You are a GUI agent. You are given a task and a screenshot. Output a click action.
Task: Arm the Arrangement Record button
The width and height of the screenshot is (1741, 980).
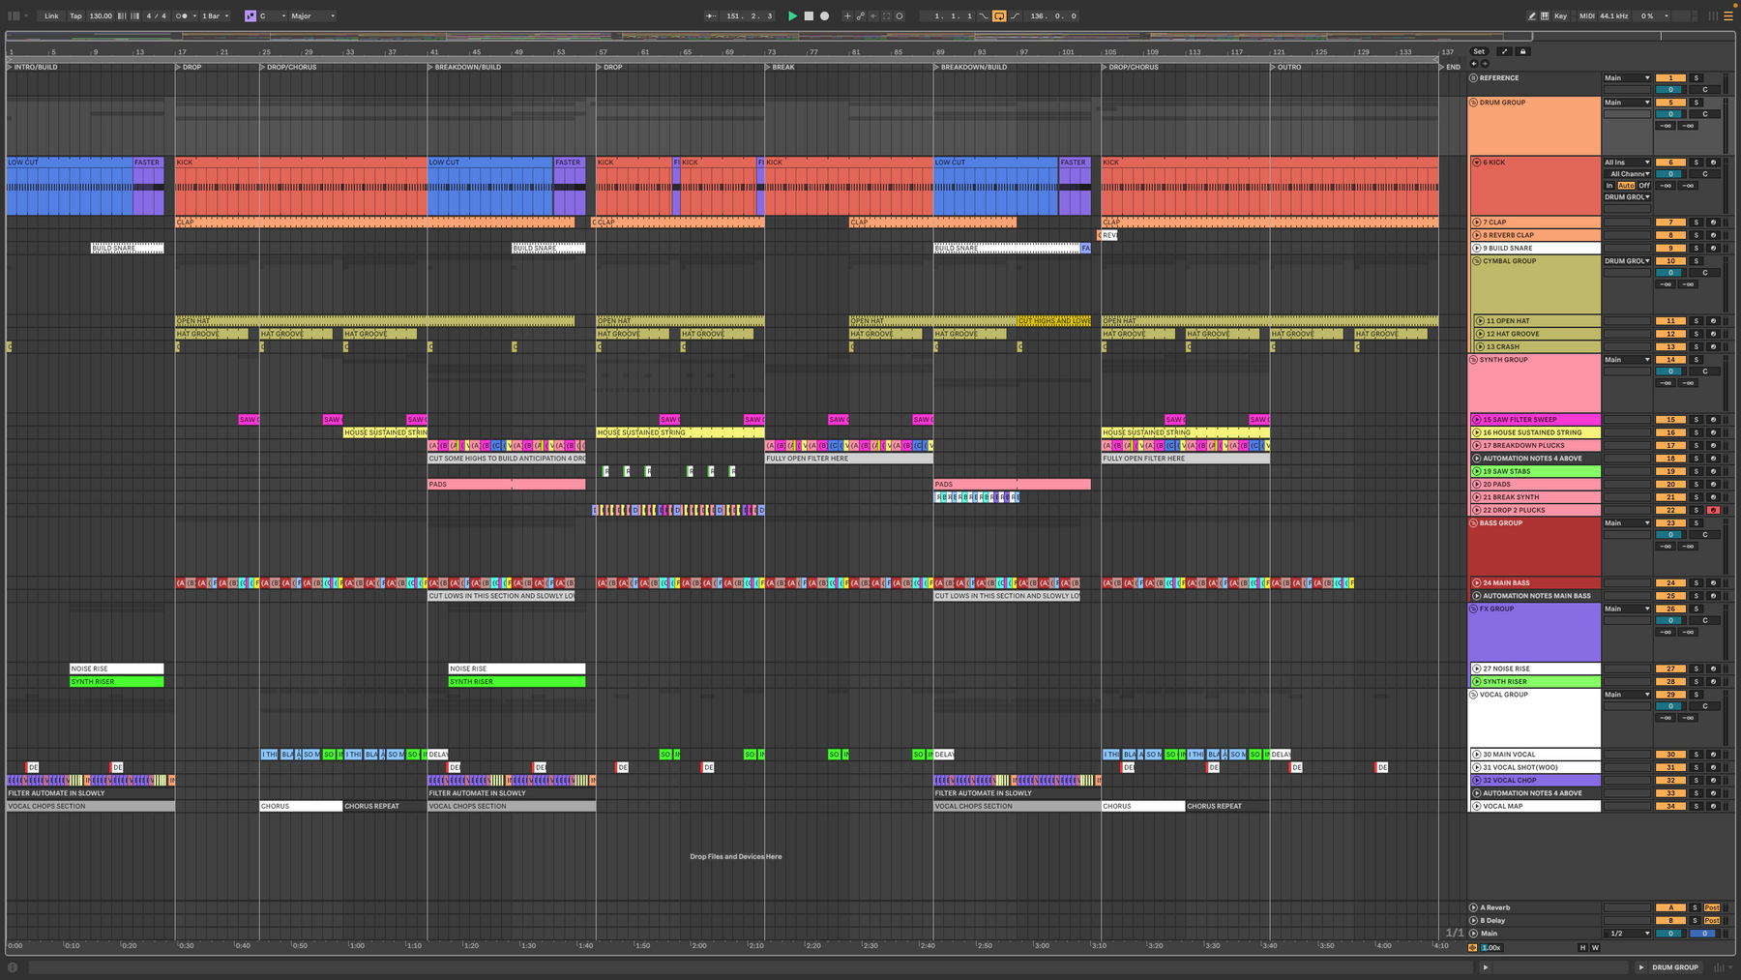tap(824, 15)
